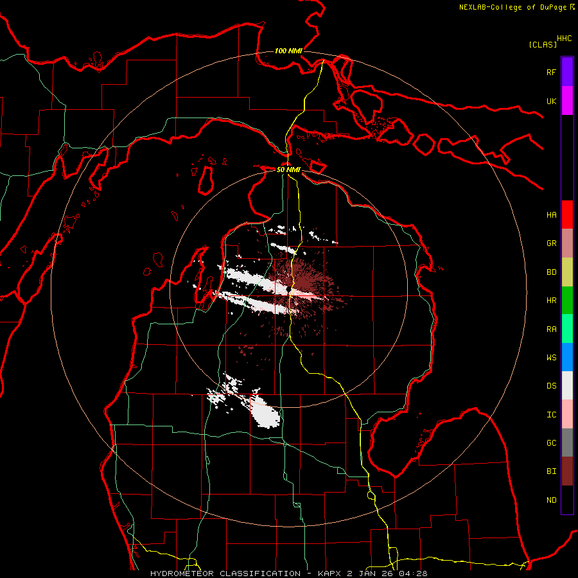This screenshot has height=578, width=578.
Task: Click the ND black legend swatch
Action: click(567, 500)
